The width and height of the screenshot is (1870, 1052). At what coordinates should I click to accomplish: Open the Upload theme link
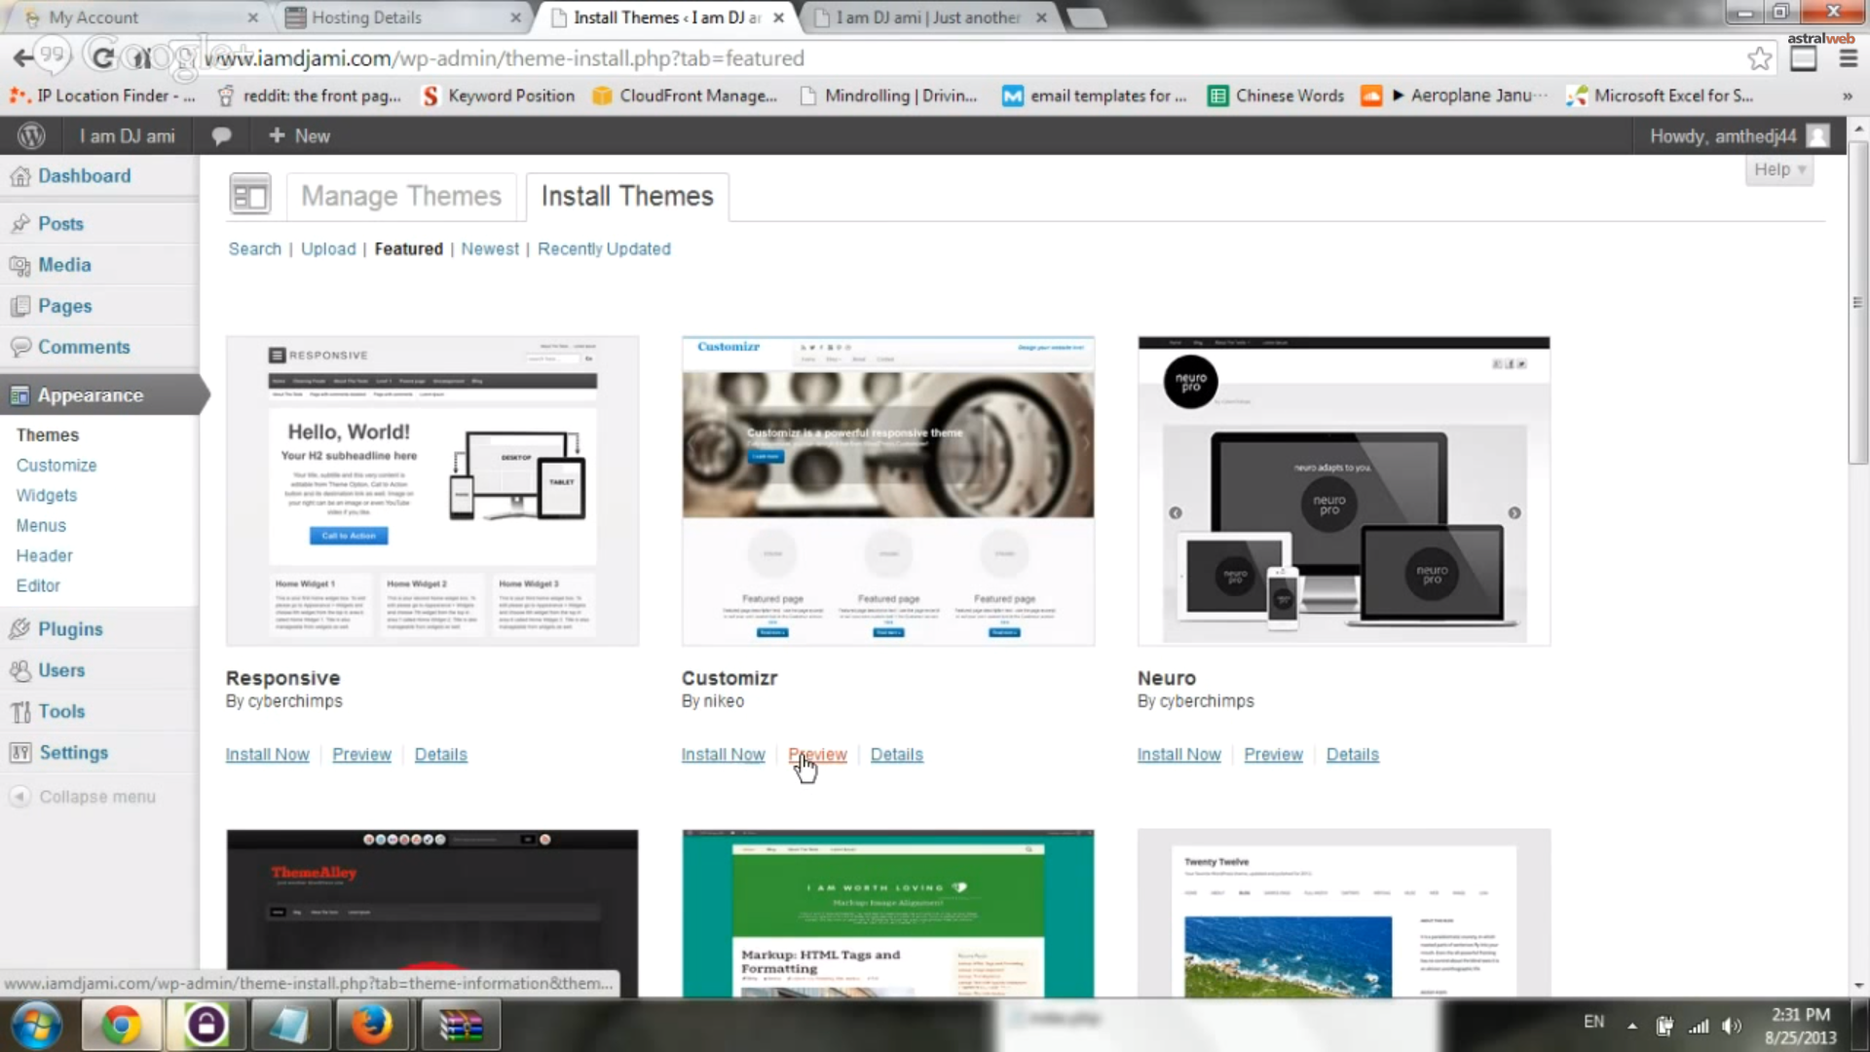[x=328, y=248]
